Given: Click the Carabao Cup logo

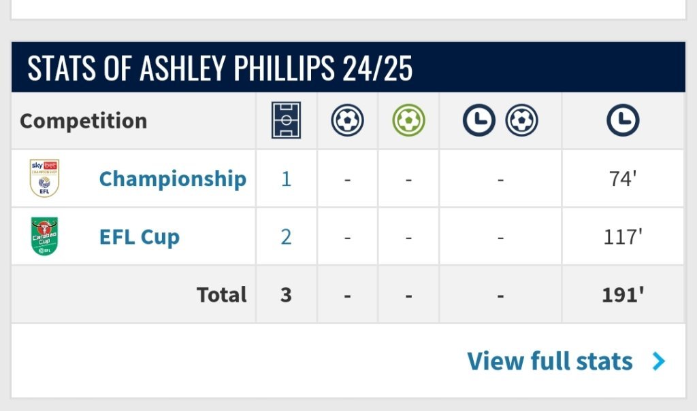Looking at the screenshot, I should point(44,236).
